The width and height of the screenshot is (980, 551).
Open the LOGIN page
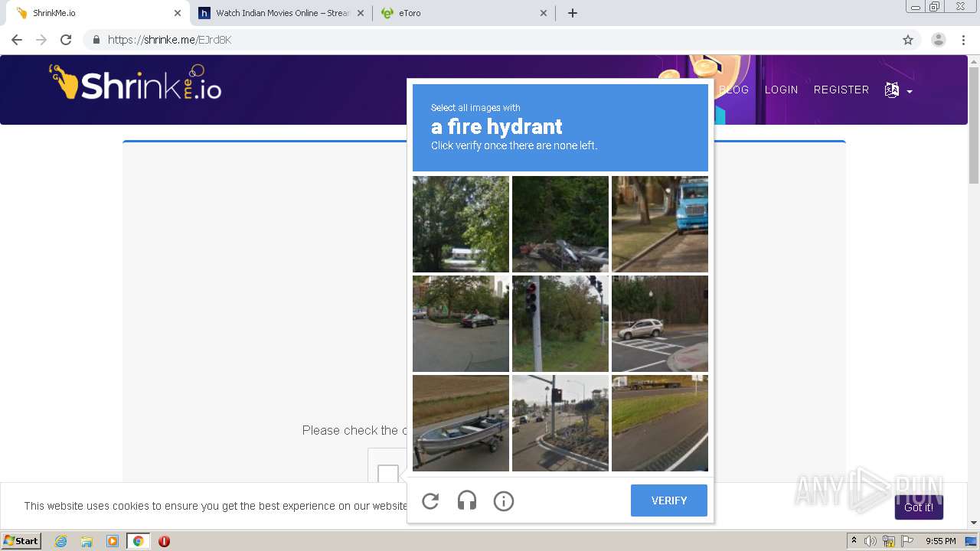[x=781, y=90]
